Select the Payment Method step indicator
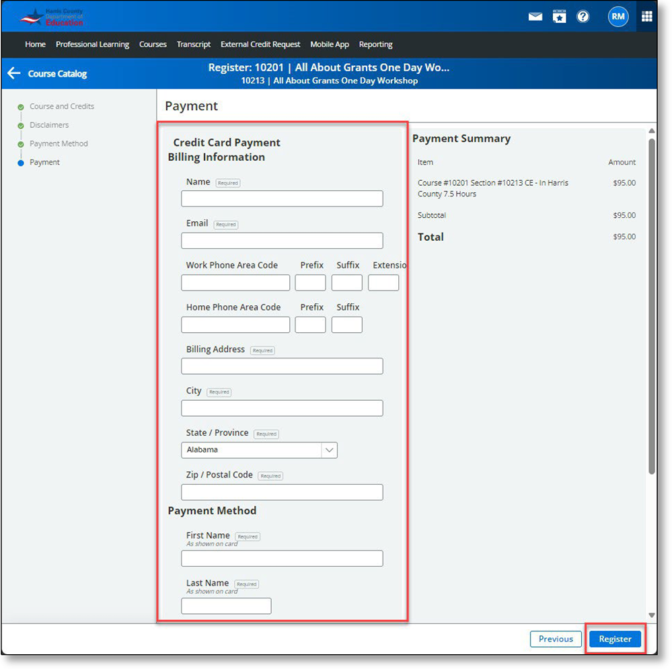Image resolution: width=672 pixels, height=669 pixels. (22, 143)
